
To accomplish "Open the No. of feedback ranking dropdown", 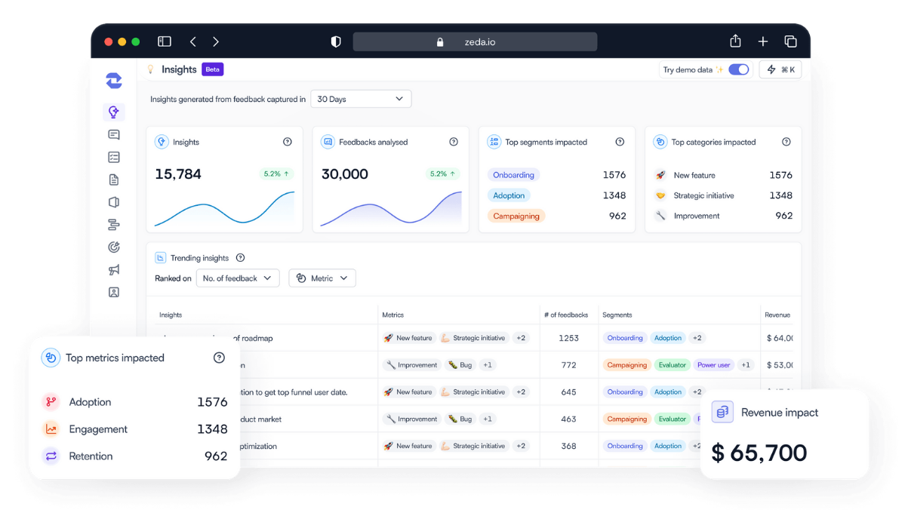I will (237, 278).
